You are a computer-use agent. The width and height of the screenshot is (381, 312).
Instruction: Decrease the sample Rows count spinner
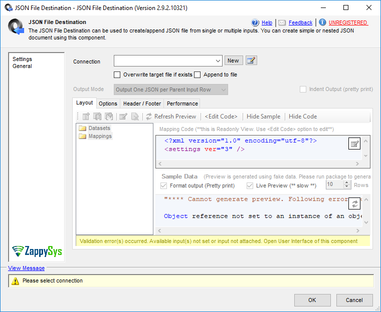click(347, 186)
